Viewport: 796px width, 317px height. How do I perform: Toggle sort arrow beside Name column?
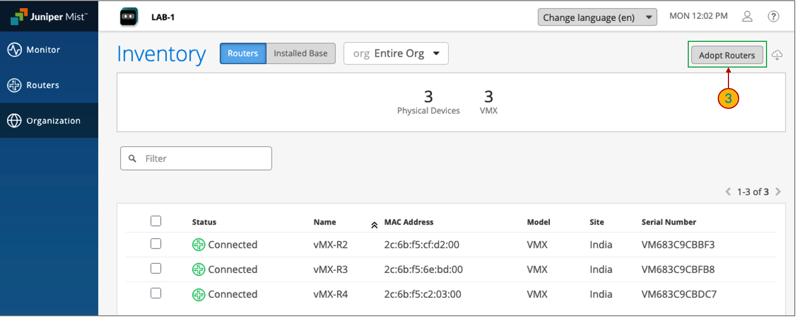[x=374, y=225]
